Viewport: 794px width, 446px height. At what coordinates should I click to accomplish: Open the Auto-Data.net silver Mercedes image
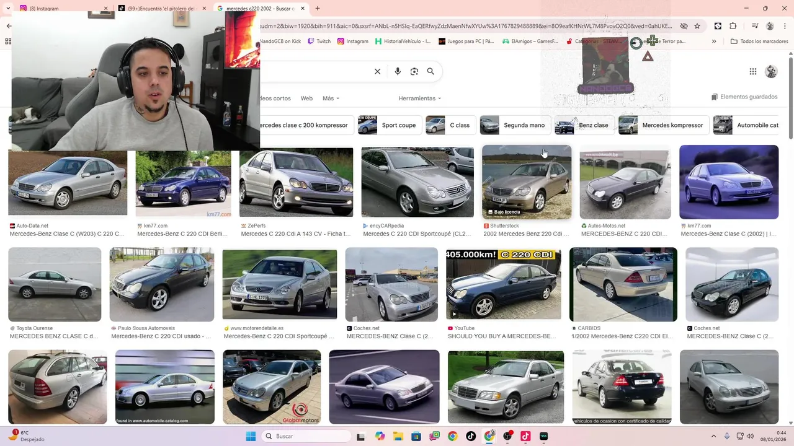[68, 182]
